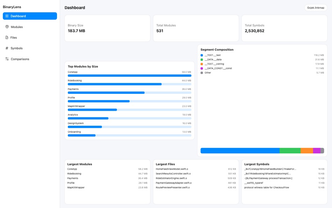Viewport: 332px width, 208px height.
Task: Click the Symbols hash icon
Action: 7,48
